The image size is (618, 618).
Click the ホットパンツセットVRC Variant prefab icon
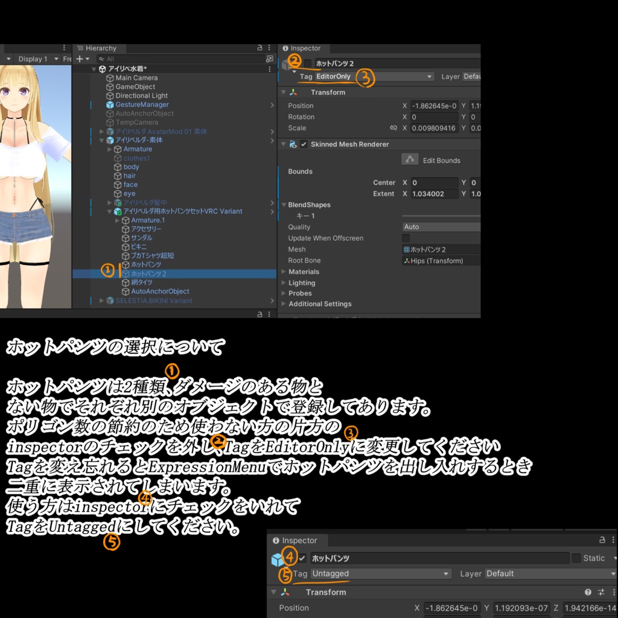(118, 212)
